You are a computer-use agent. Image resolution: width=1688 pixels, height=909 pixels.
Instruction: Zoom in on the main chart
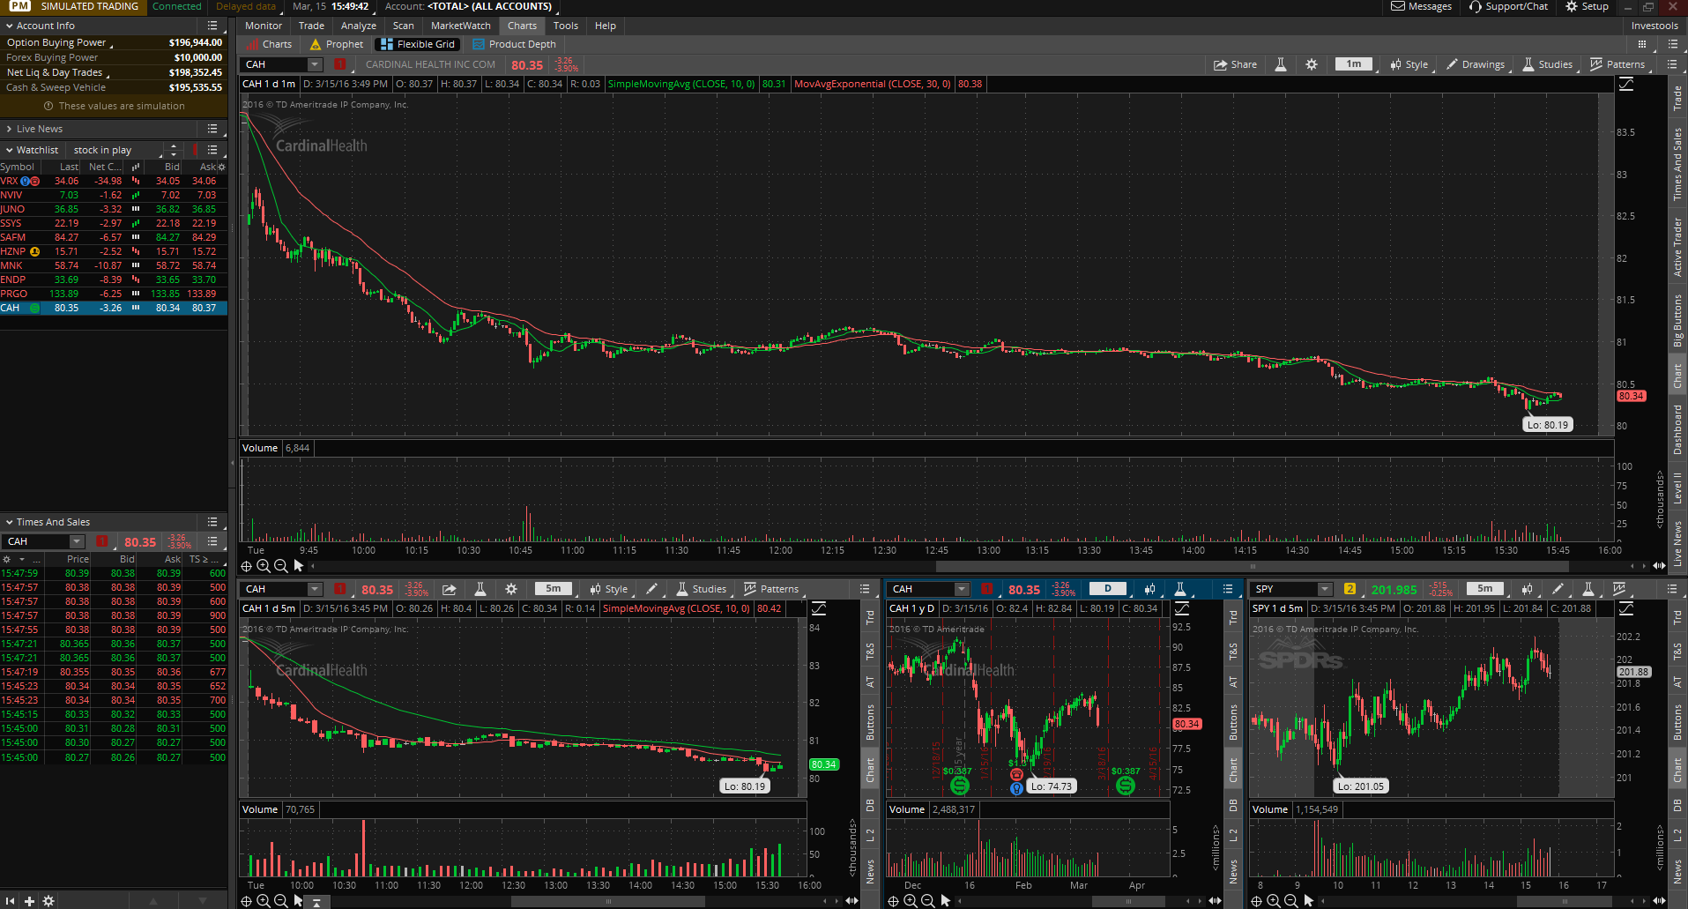(x=264, y=566)
